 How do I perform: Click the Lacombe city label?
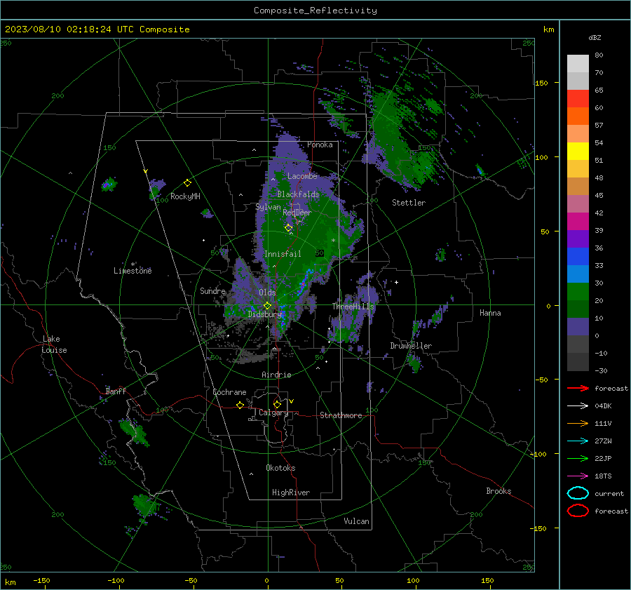pos(302,176)
